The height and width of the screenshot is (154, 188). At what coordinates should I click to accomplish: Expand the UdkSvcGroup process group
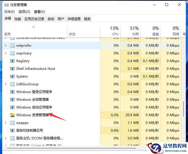(x=6, y=84)
